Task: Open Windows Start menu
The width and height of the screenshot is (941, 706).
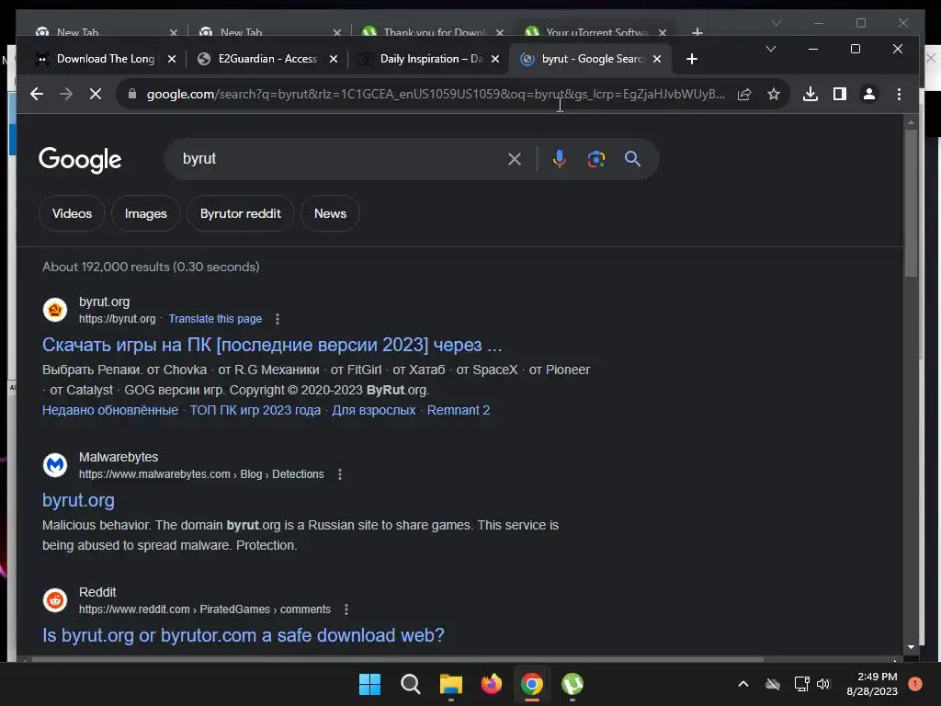Action: click(x=369, y=684)
